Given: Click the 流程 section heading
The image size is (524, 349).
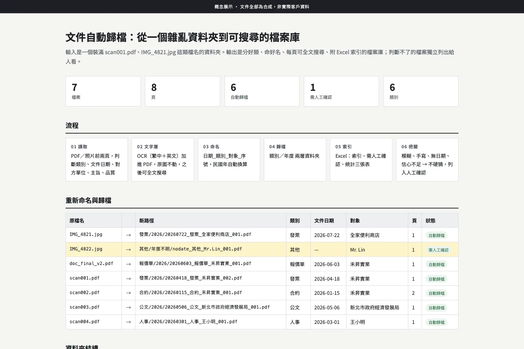Looking at the screenshot, I should [x=72, y=125].
